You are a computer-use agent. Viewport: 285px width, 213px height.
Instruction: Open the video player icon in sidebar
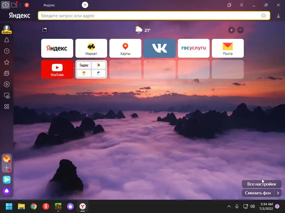point(7,84)
